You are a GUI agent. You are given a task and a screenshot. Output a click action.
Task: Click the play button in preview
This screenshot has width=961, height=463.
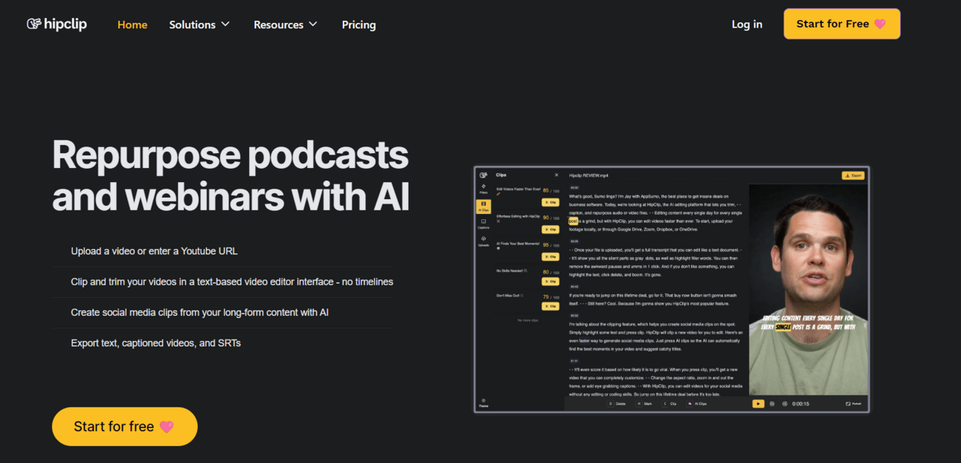click(x=758, y=404)
